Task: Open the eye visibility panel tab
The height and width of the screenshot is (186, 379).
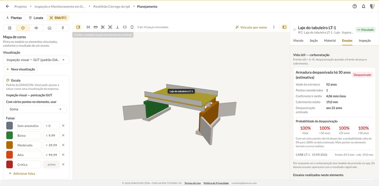Action: click(36, 28)
